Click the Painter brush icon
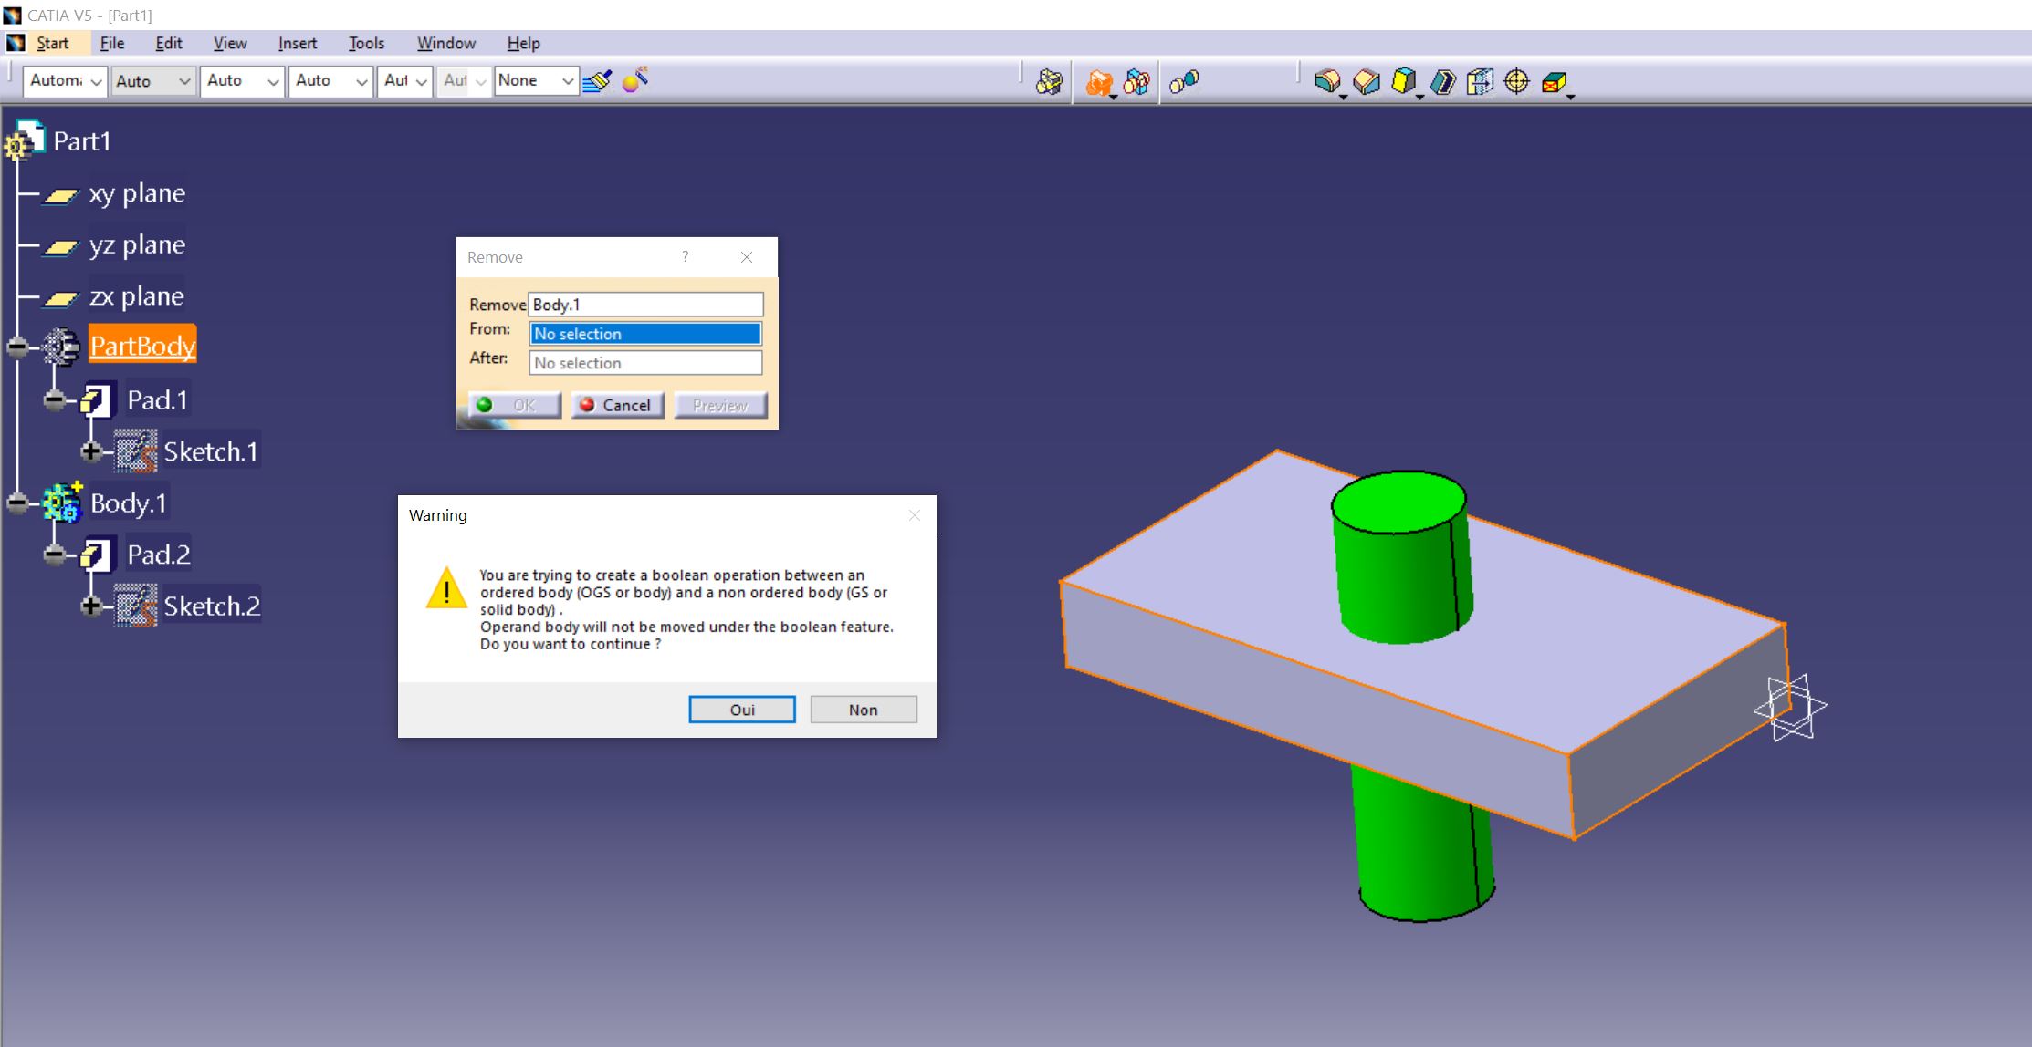This screenshot has height=1047, width=2032. (x=597, y=81)
